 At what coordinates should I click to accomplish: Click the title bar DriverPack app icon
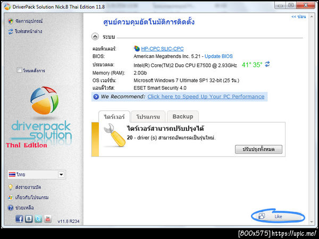tap(7, 7)
